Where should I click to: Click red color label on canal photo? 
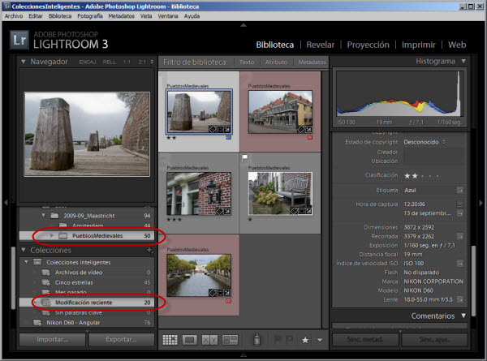tap(229, 301)
